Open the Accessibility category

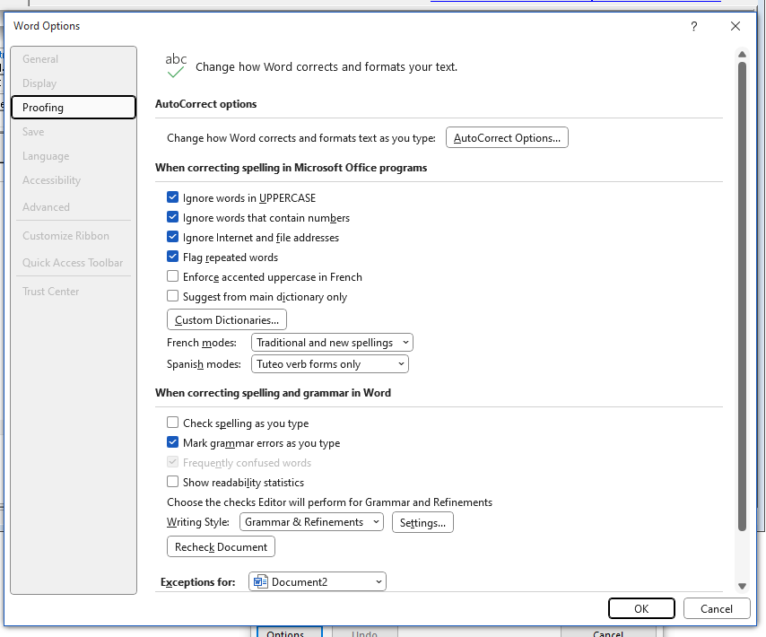coord(74,180)
